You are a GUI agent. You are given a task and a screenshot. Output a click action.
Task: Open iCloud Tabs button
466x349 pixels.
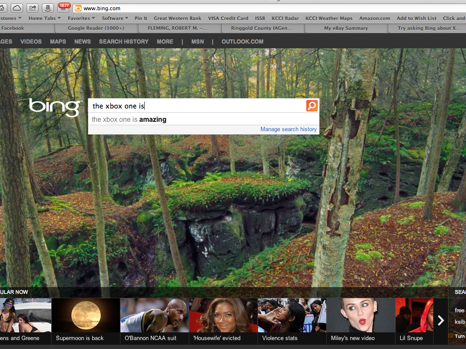tap(17, 8)
